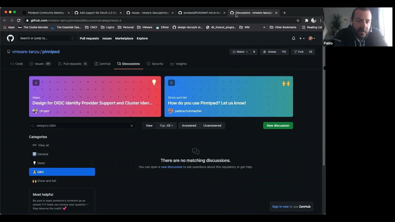Screen dimensions: 395x222
Task: Open the ZenHub tab
Action: pyautogui.click(x=102, y=64)
